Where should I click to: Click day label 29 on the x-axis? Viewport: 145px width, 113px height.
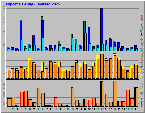(x=127, y=110)
